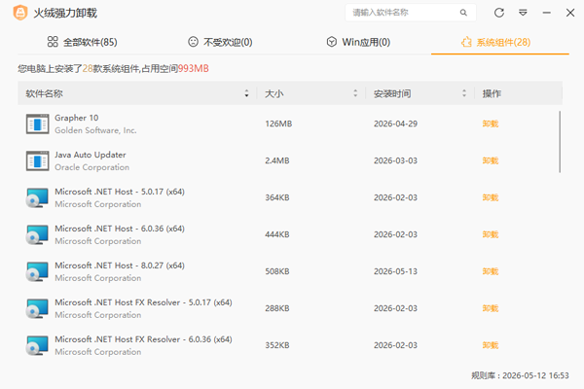This screenshot has height=389, width=584.
Task: Select Java Auto Updater name
Action: 91,155
